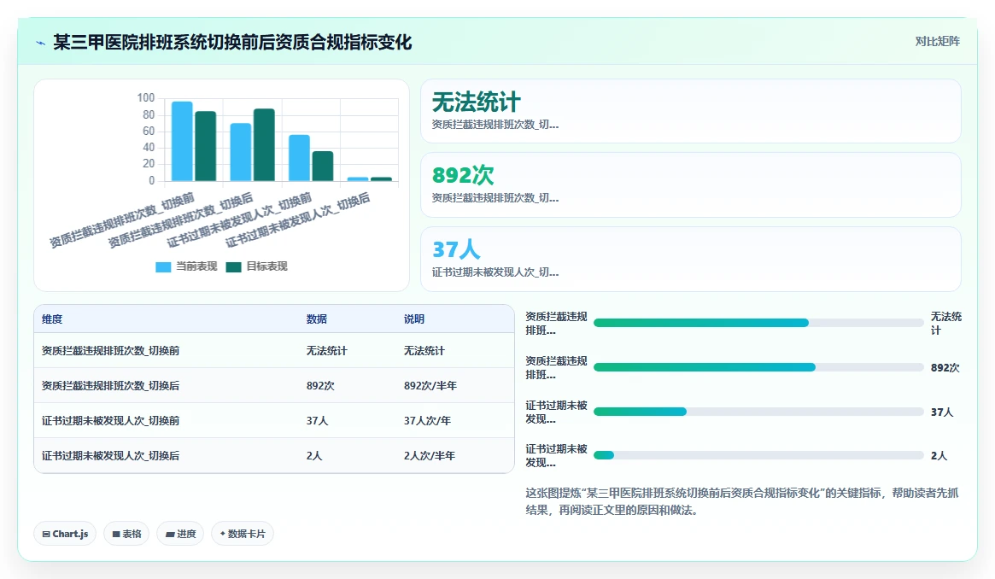
Task: Select the 37人 data card
Action: pos(690,260)
